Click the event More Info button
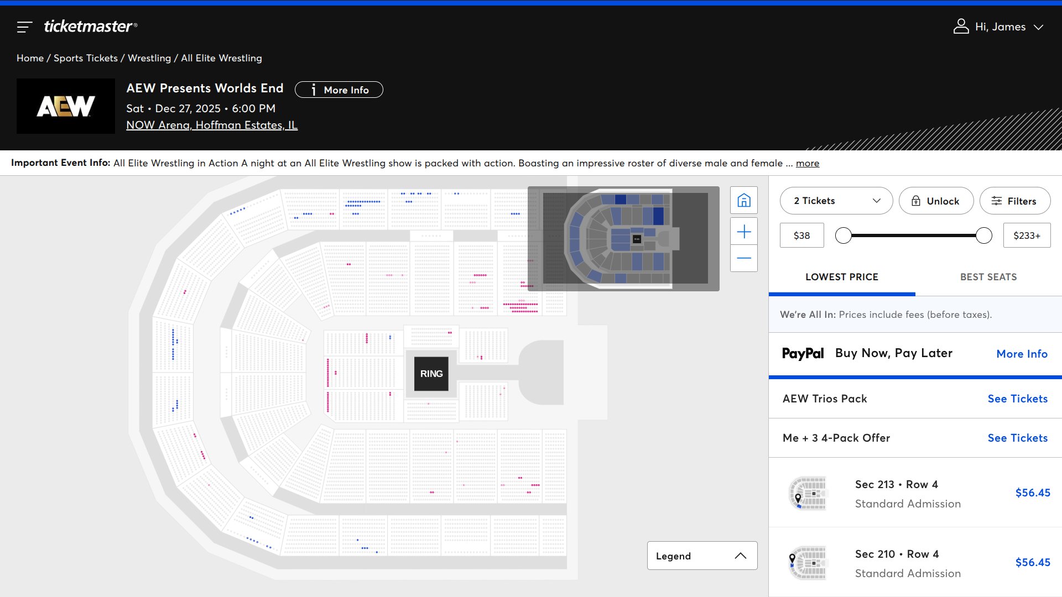 [339, 90]
